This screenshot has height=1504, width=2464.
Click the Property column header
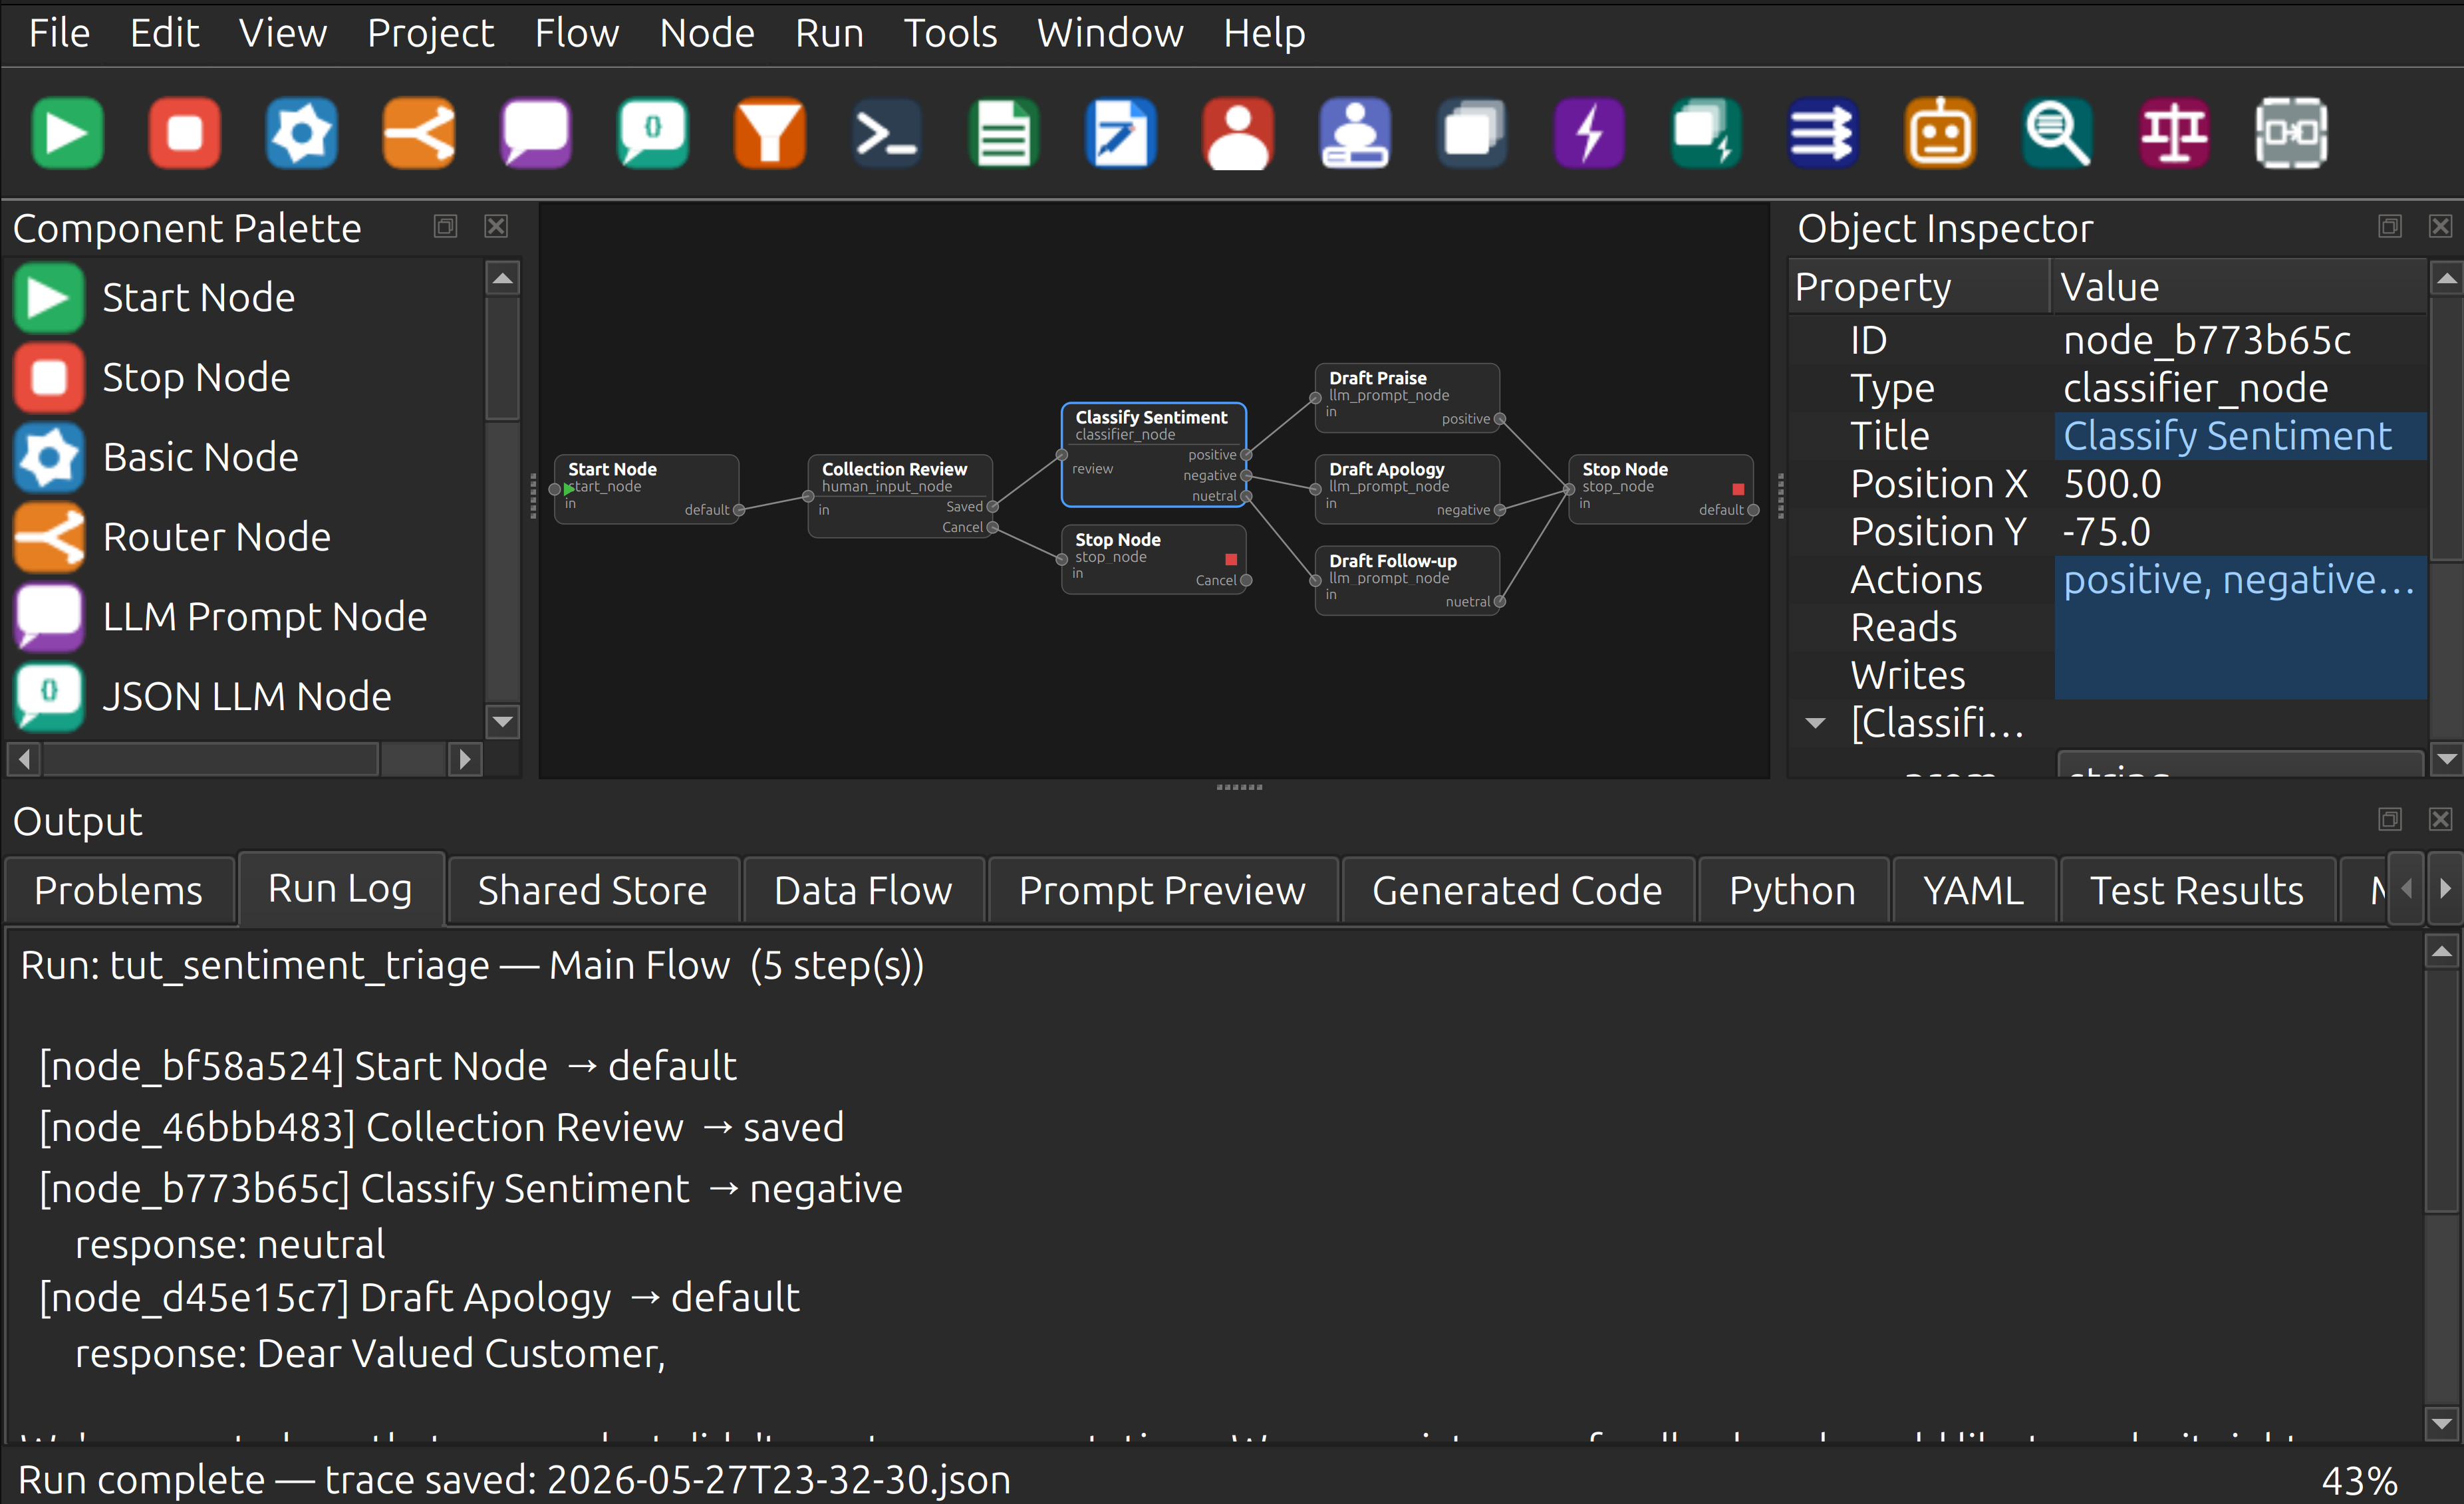point(1918,288)
